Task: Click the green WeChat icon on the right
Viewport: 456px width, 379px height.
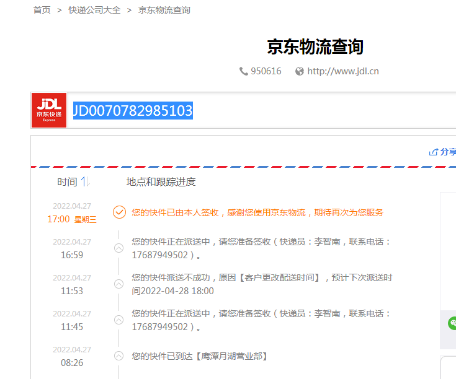Action: 452,323
